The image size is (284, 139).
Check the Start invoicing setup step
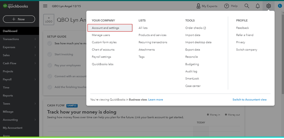(x=50, y=54)
